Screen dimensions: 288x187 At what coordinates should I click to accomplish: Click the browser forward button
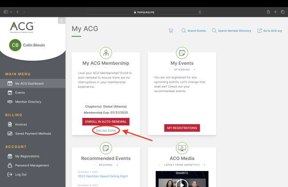24,12
